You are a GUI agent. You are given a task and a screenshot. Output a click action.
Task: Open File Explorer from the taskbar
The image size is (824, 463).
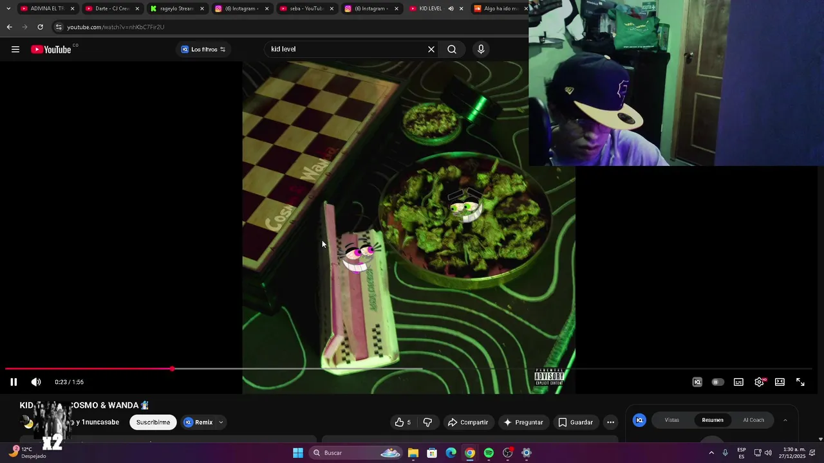[x=413, y=453]
